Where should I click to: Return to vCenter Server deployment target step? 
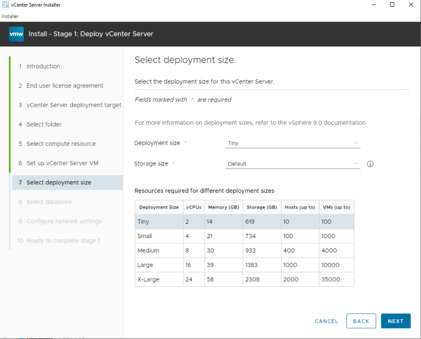74,105
